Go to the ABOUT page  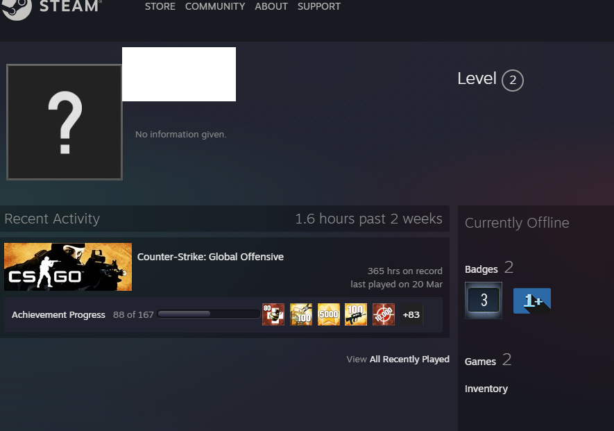pyautogui.click(x=271, y=7)
